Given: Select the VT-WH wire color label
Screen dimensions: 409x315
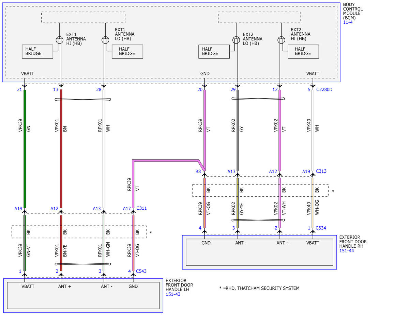Looking at the screenshot, I should click(284, 209).
